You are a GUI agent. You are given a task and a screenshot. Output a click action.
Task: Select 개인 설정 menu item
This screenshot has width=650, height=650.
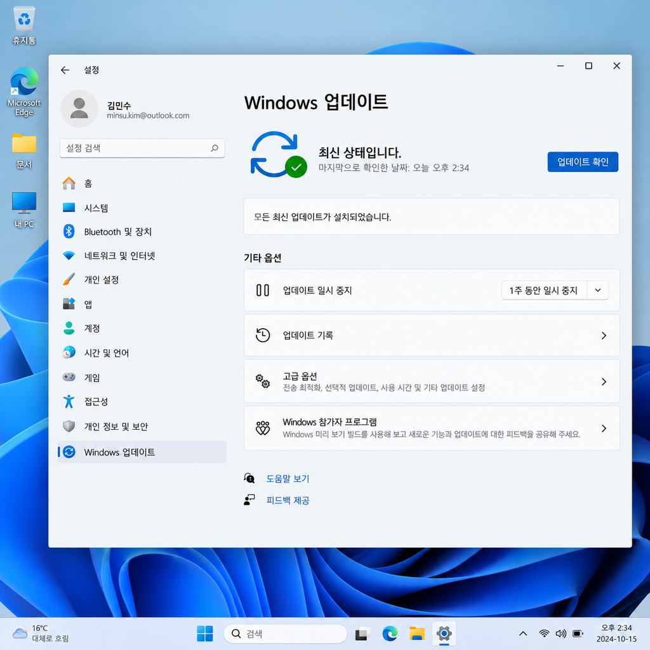coord(142,279)
